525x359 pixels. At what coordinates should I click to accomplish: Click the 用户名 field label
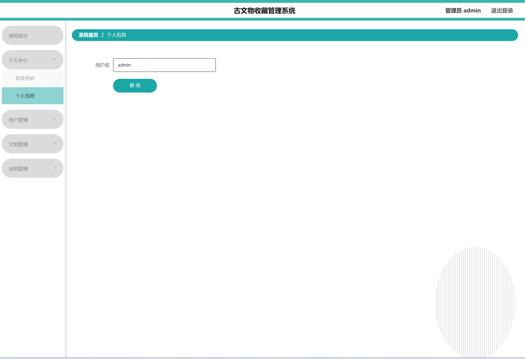102,65
